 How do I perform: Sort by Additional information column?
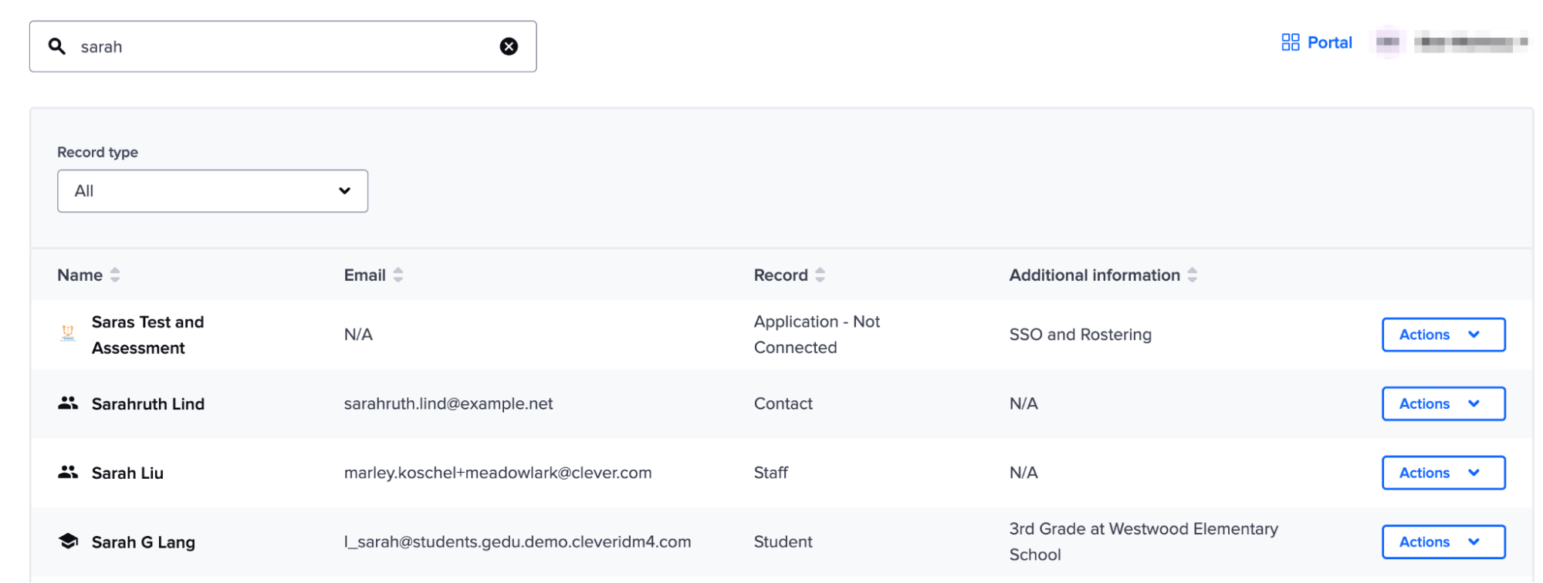[x=1103, y=275]
